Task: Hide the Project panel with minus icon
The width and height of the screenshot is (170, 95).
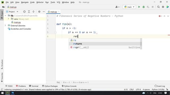Action: pyautogui.click(x=44, y=12)
